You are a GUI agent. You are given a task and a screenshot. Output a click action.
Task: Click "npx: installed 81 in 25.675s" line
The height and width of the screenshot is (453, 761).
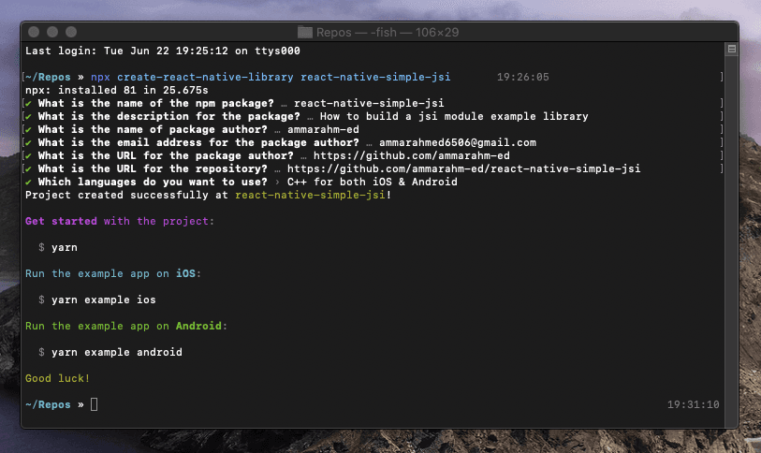pos(116,90)
